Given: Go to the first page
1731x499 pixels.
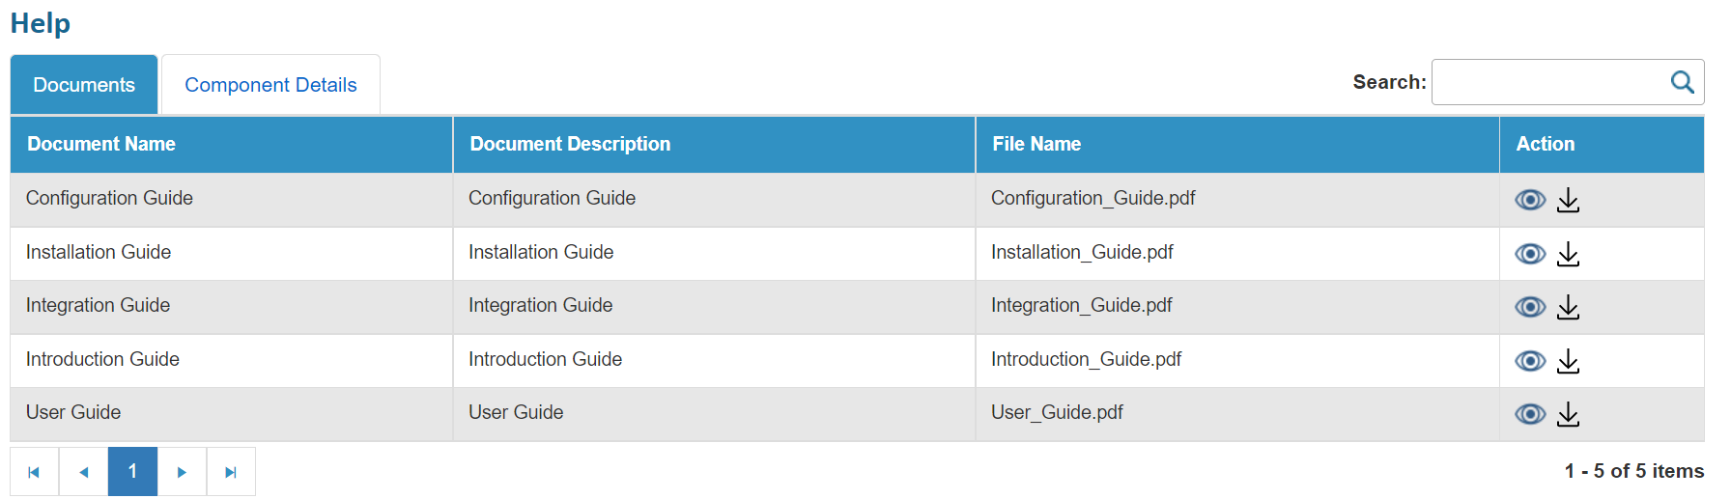Looking at the screenshot, I should [34, 472].
